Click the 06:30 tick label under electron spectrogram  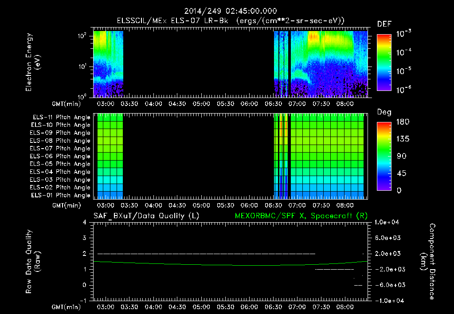(x=273, y=104)
